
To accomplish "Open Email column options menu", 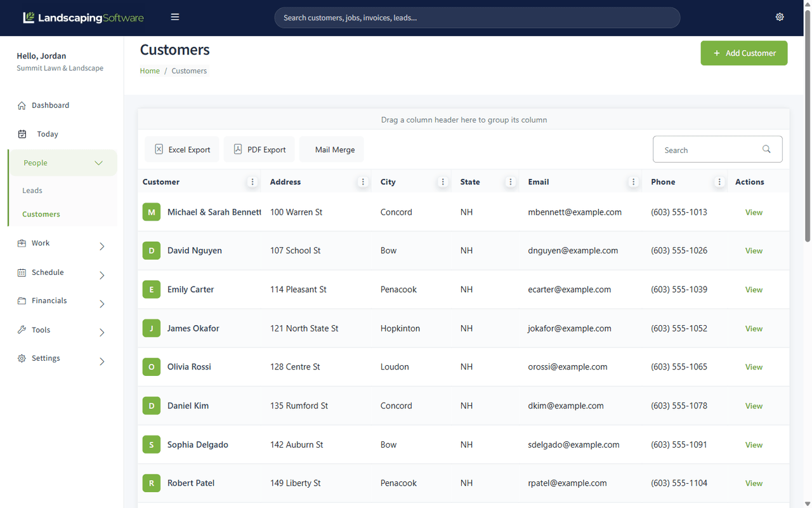I will pos(633,182).
